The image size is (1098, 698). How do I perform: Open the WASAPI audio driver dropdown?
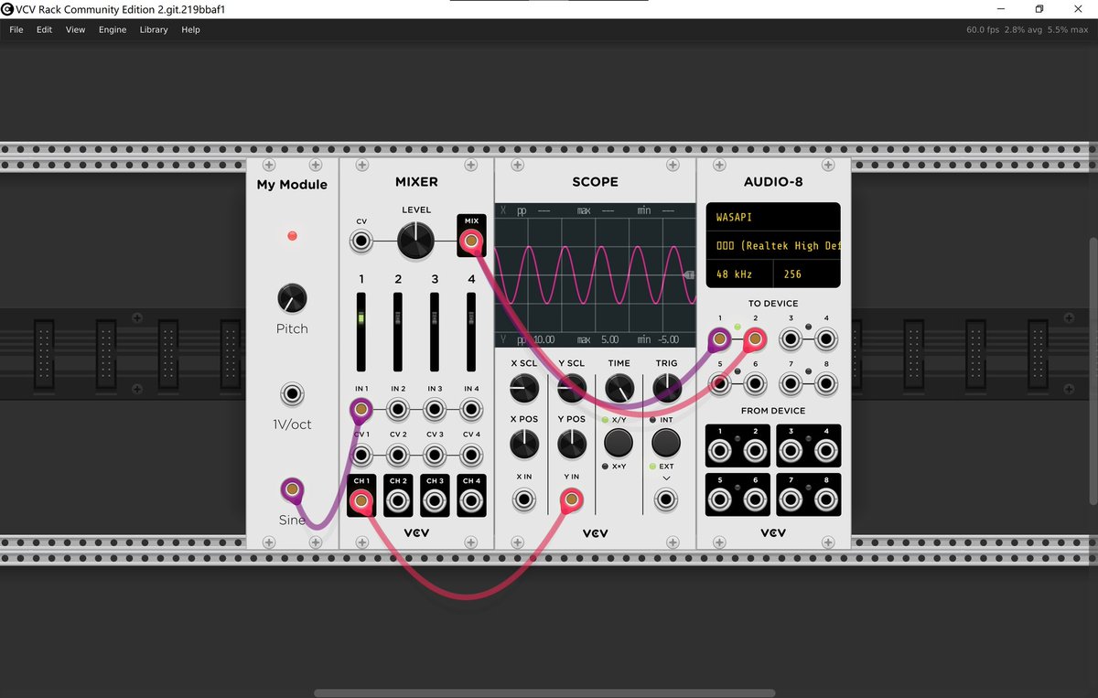pos(773,217)
